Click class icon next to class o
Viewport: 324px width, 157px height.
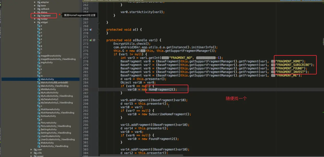click(x=39, y=120)
